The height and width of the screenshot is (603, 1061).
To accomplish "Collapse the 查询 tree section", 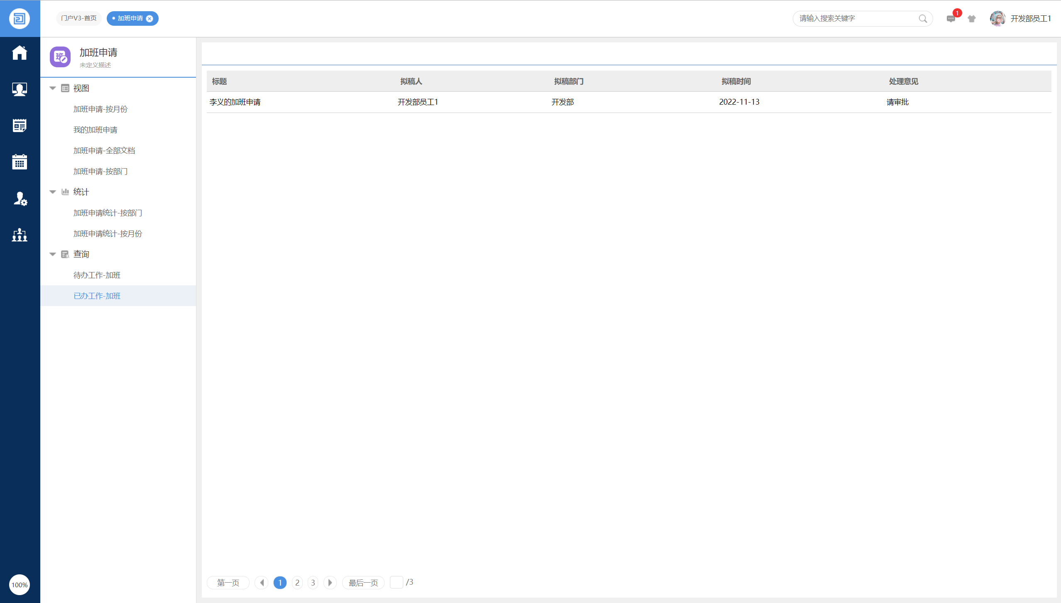I will [x=53, y=254].
